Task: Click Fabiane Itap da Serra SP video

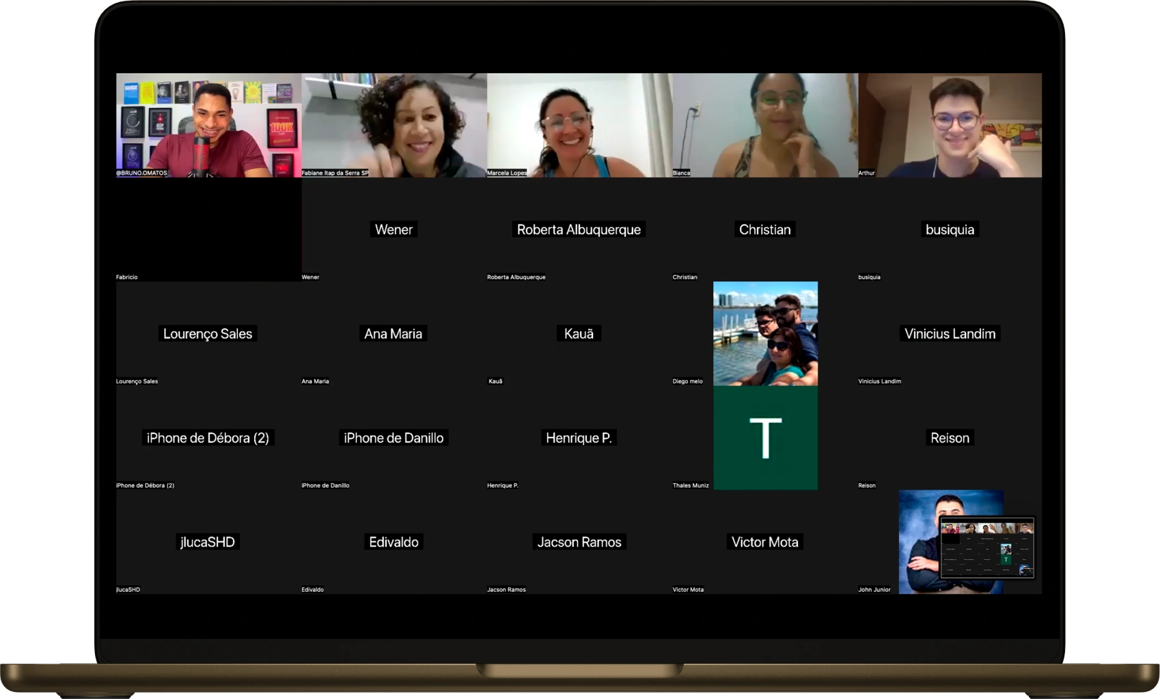Action: point(394,125)
